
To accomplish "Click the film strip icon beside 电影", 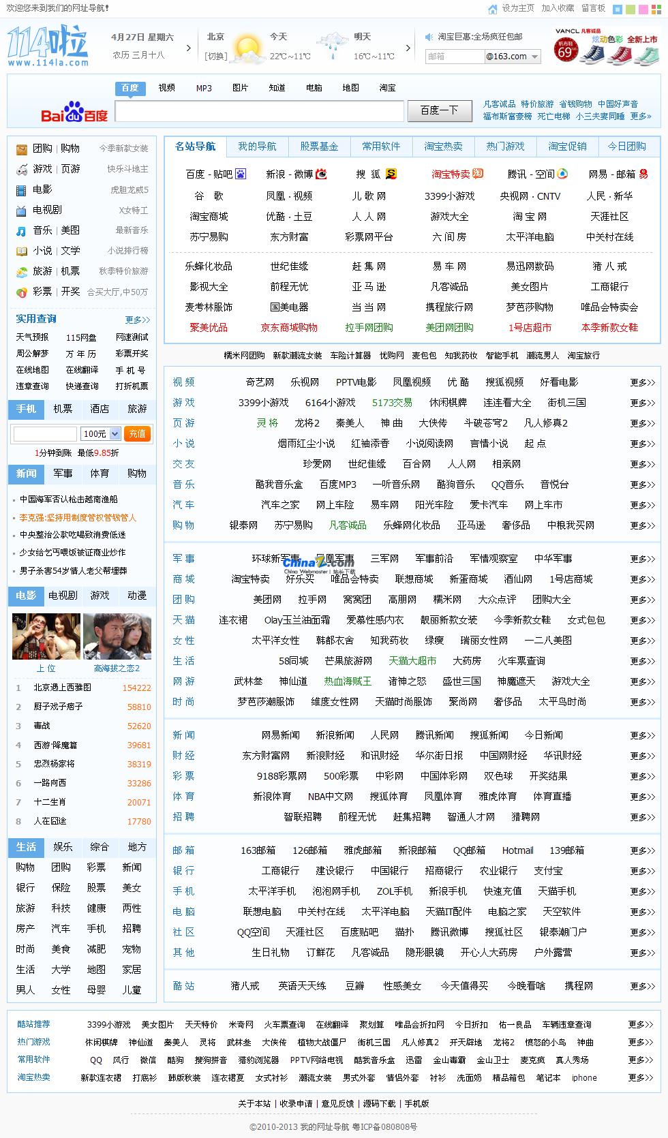I will 22,189.
